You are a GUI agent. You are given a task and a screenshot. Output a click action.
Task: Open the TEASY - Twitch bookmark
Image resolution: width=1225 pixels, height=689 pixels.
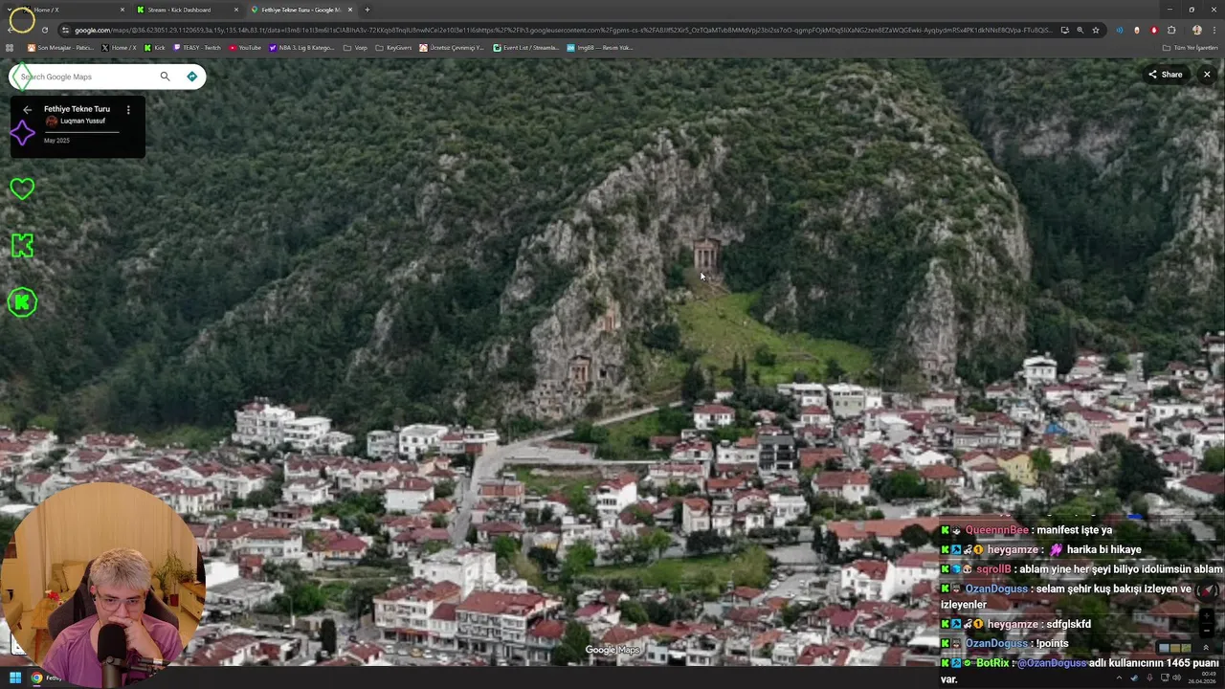click(x=196, y=48)
